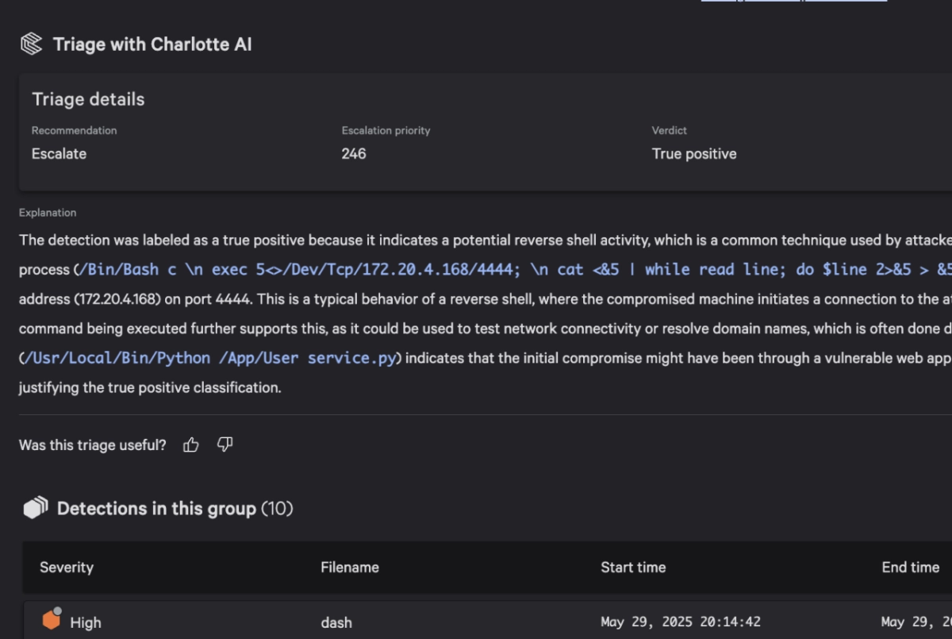
Task: Sort by the Severity column header
Action: coord(67,568)
